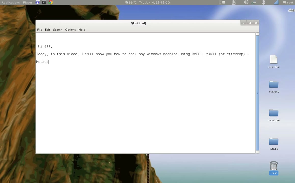
Task: Open the root user menu
Action: point(288,3)
